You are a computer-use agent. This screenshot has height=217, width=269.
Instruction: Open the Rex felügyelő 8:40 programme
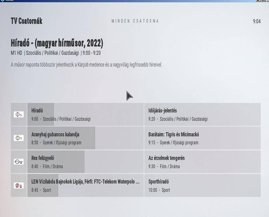[x=86, y=162]
